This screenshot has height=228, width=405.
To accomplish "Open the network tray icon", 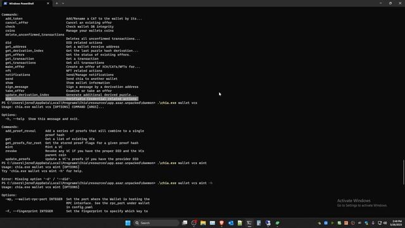I will 380,223.
